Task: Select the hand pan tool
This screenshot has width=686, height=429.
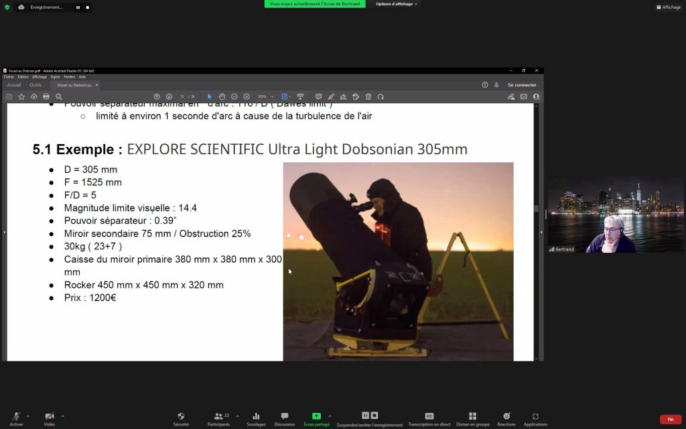Action: click(222, 97)
